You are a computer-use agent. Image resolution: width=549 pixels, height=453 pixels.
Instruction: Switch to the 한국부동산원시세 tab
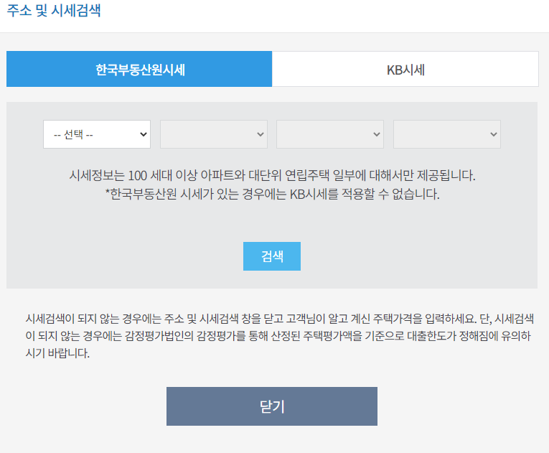coord(139,69)
